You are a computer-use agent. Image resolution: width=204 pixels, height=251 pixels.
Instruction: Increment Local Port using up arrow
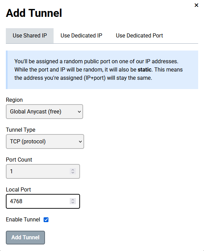coord(73,200)
